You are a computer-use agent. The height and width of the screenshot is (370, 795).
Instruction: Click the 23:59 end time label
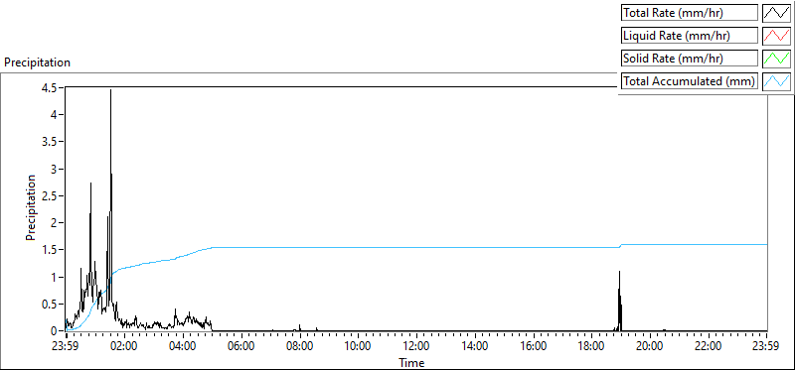click(x=766, y=347)
